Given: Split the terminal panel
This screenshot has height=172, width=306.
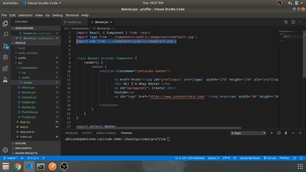Looking at the screenshot, I should [279, 133].
